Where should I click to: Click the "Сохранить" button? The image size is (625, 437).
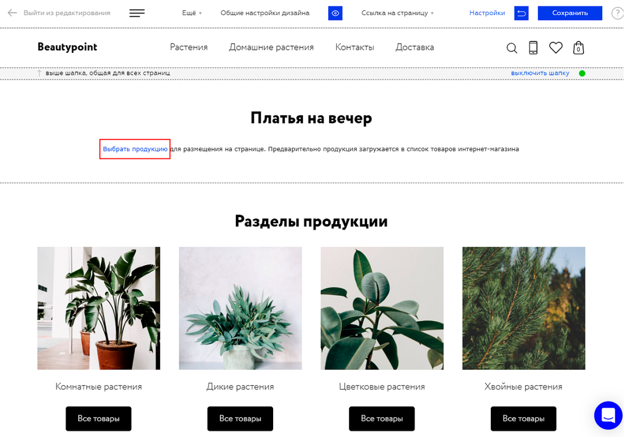click(x=570, y=13)
